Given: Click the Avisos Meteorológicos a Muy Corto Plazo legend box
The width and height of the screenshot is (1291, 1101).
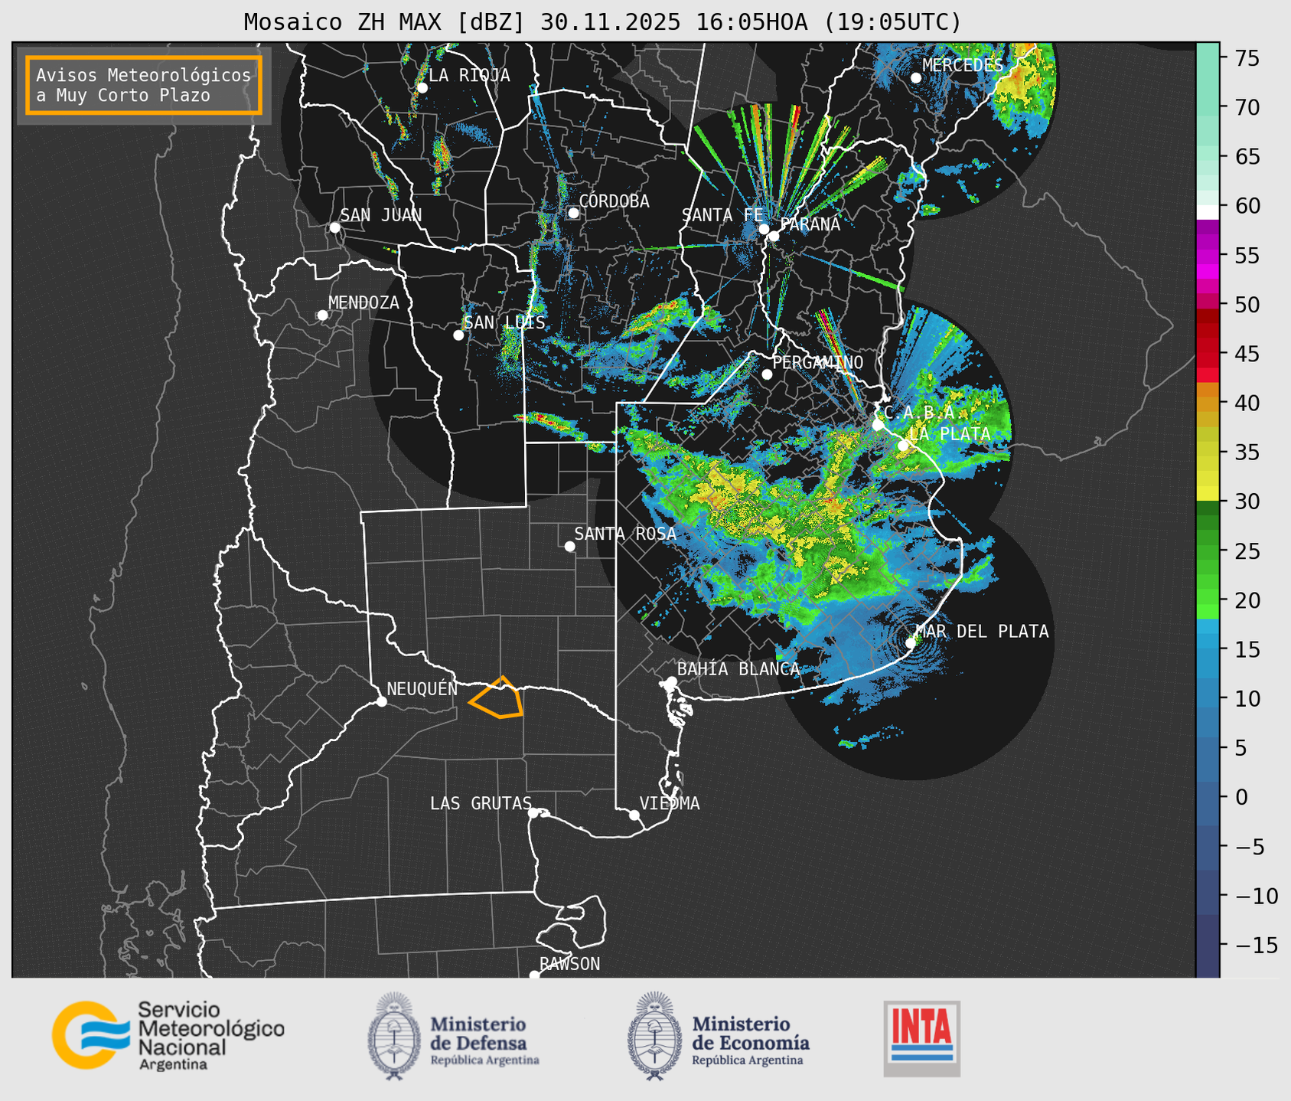Looking at the screenshot, I should coord(144,85).
